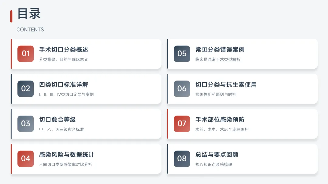Click the CONTENTS subtitle text
This screenshot has height=184, width=328.
click(30, 30)
